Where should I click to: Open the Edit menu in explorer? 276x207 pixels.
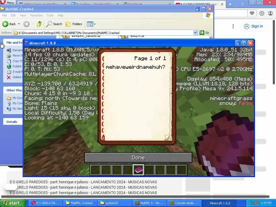coord(13,15)
